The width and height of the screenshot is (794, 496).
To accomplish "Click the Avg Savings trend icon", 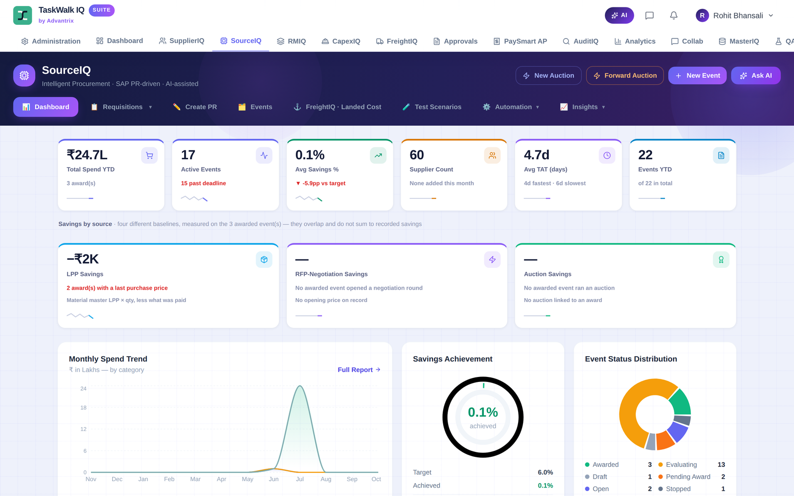I will (378, 155).
